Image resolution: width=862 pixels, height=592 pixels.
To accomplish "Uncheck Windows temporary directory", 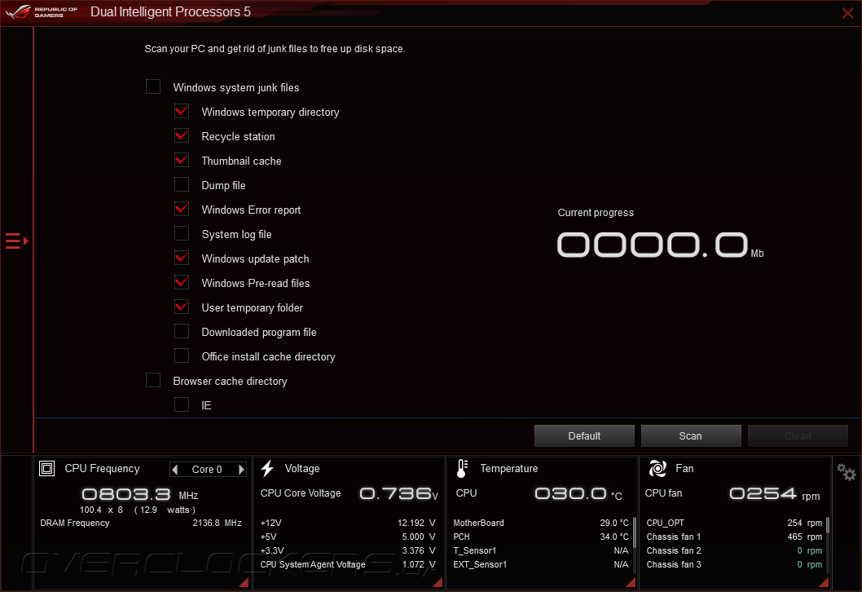I will point(182,111).
